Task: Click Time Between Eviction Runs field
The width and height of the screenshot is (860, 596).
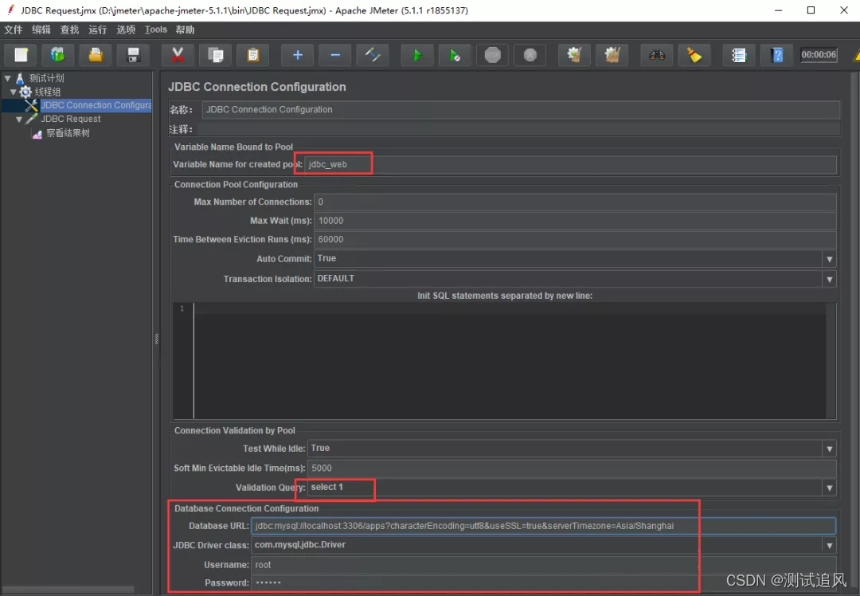Action: click(x=575, y=239)
